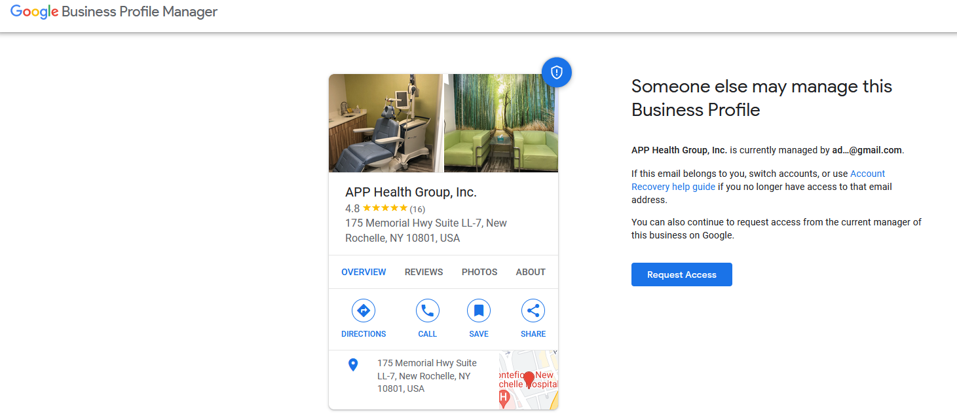957x416 pixels.
Task: Click the APP Health Group, Inc. title
Action: point(411,192)
